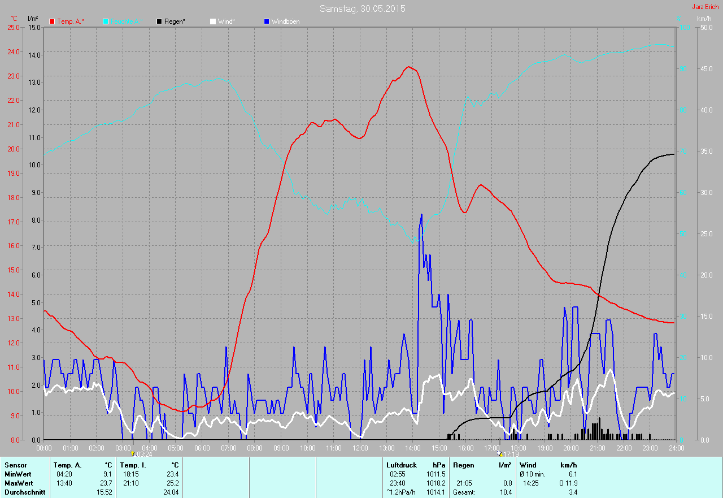723x498 pixels.
Task: Click the '50.0' wind axis label
Action: [707, 27]
